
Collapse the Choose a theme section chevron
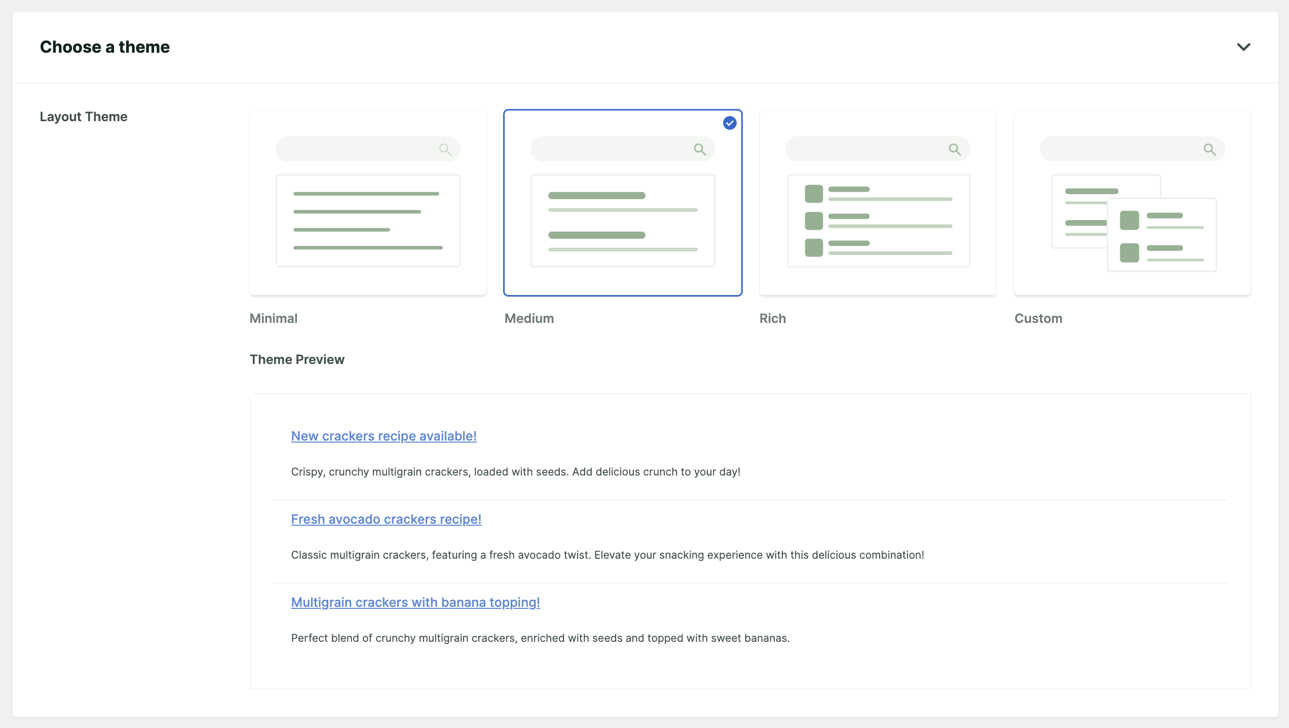click(1243, 47)
